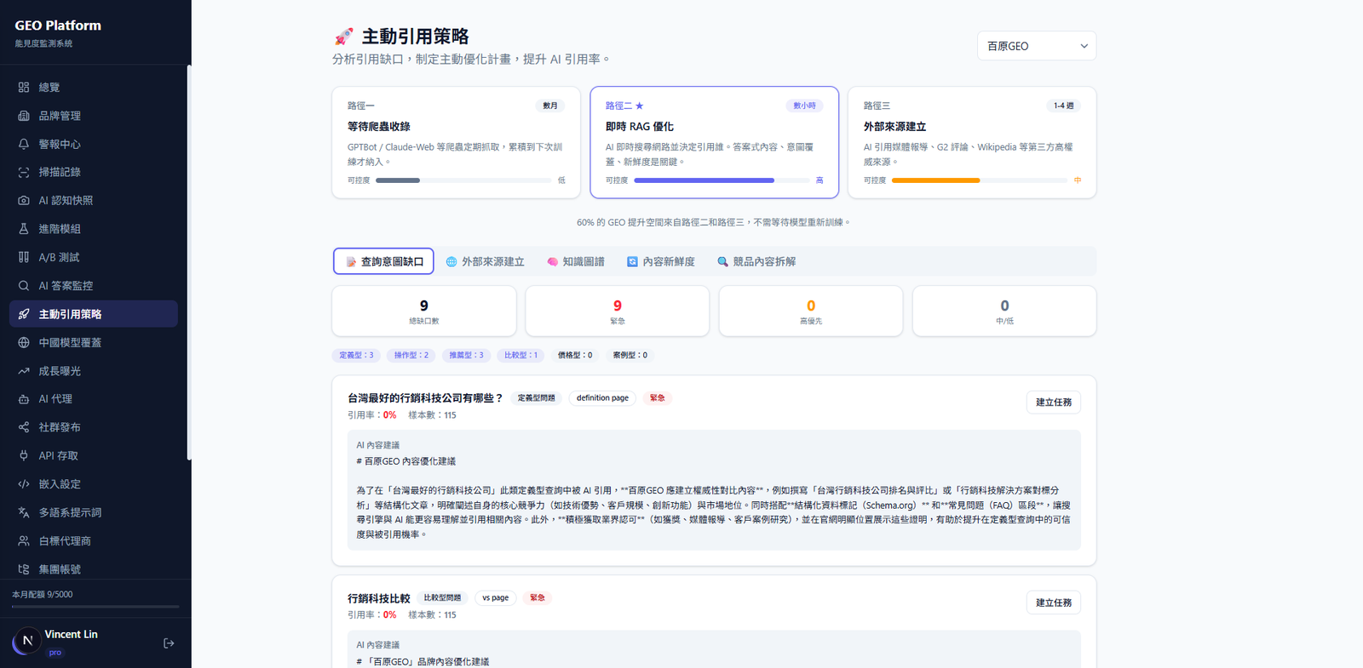Select the 路徑三 外部來源建立 card
The width and height of the screenshot is (1363, 668).
(971, 142)
